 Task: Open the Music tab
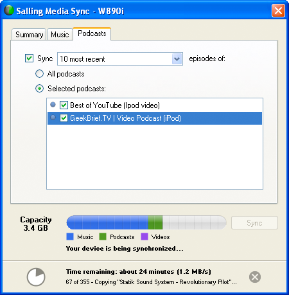[60, 34]
